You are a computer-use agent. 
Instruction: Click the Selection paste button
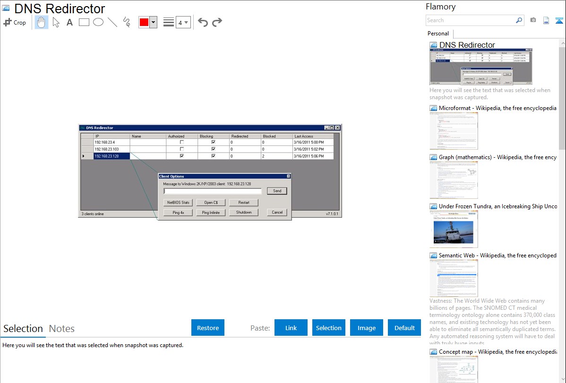tap(329, 328)
